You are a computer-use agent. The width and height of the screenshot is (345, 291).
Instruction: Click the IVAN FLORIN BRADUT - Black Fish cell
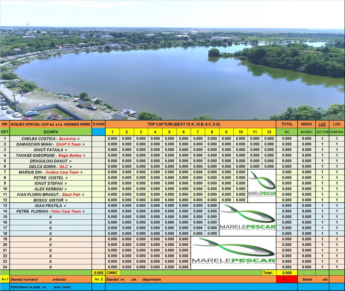pos(51,195)
